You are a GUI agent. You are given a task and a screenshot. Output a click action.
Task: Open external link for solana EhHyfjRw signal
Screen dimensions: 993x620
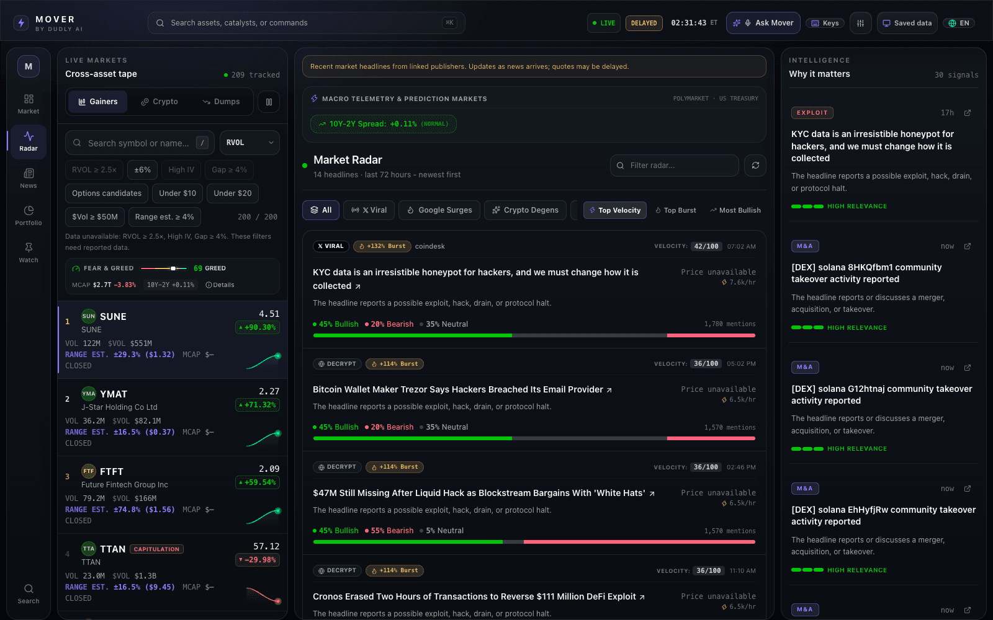click(967, 489)
